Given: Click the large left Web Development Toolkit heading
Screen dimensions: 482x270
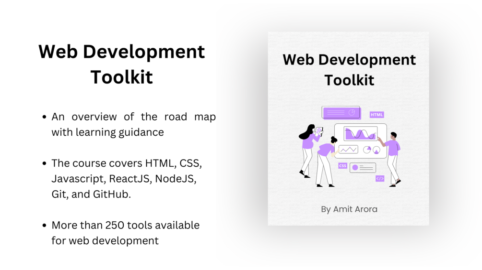Looking at the screenshot, I should click(121, 64).
